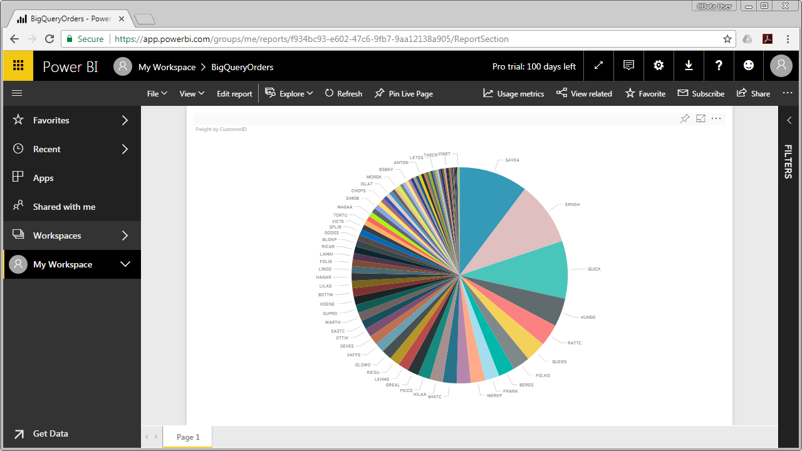Pin the Freight visual to a dashboard

tap(684, 118)
